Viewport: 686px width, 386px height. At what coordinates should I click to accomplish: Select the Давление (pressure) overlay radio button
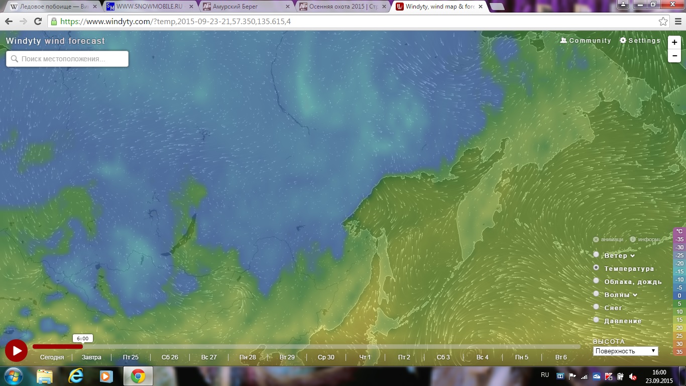(x=596, y=320)
